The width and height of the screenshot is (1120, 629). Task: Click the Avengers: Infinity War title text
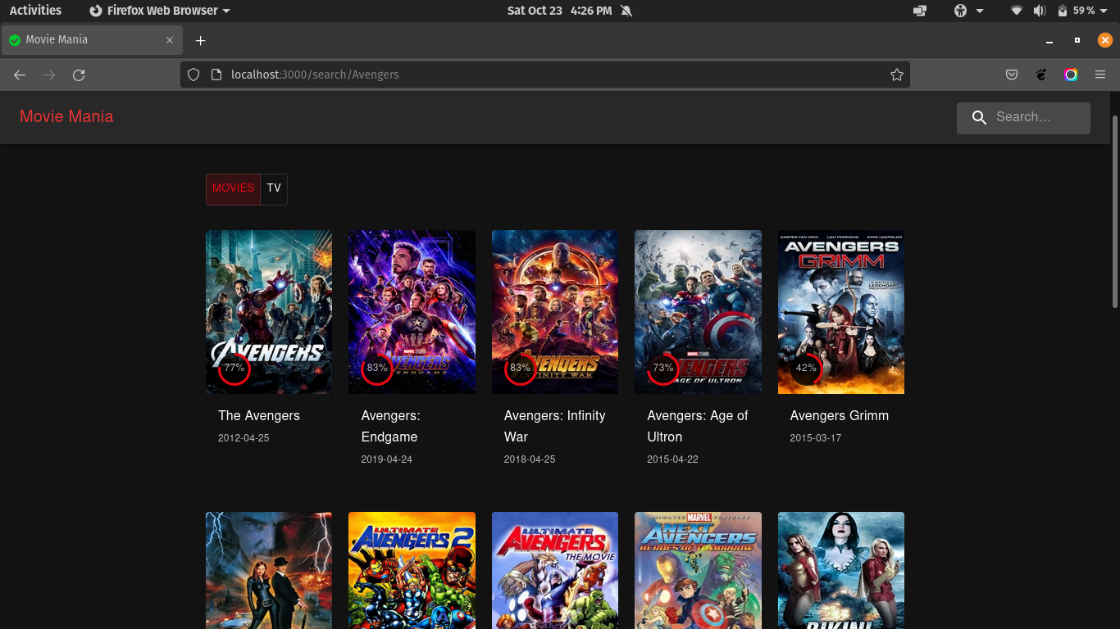(555, 427)
